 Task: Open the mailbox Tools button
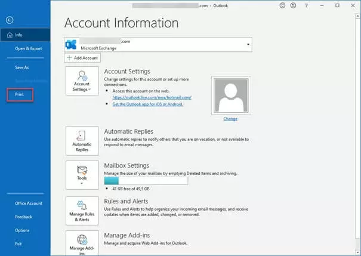(x=82, y=174)
